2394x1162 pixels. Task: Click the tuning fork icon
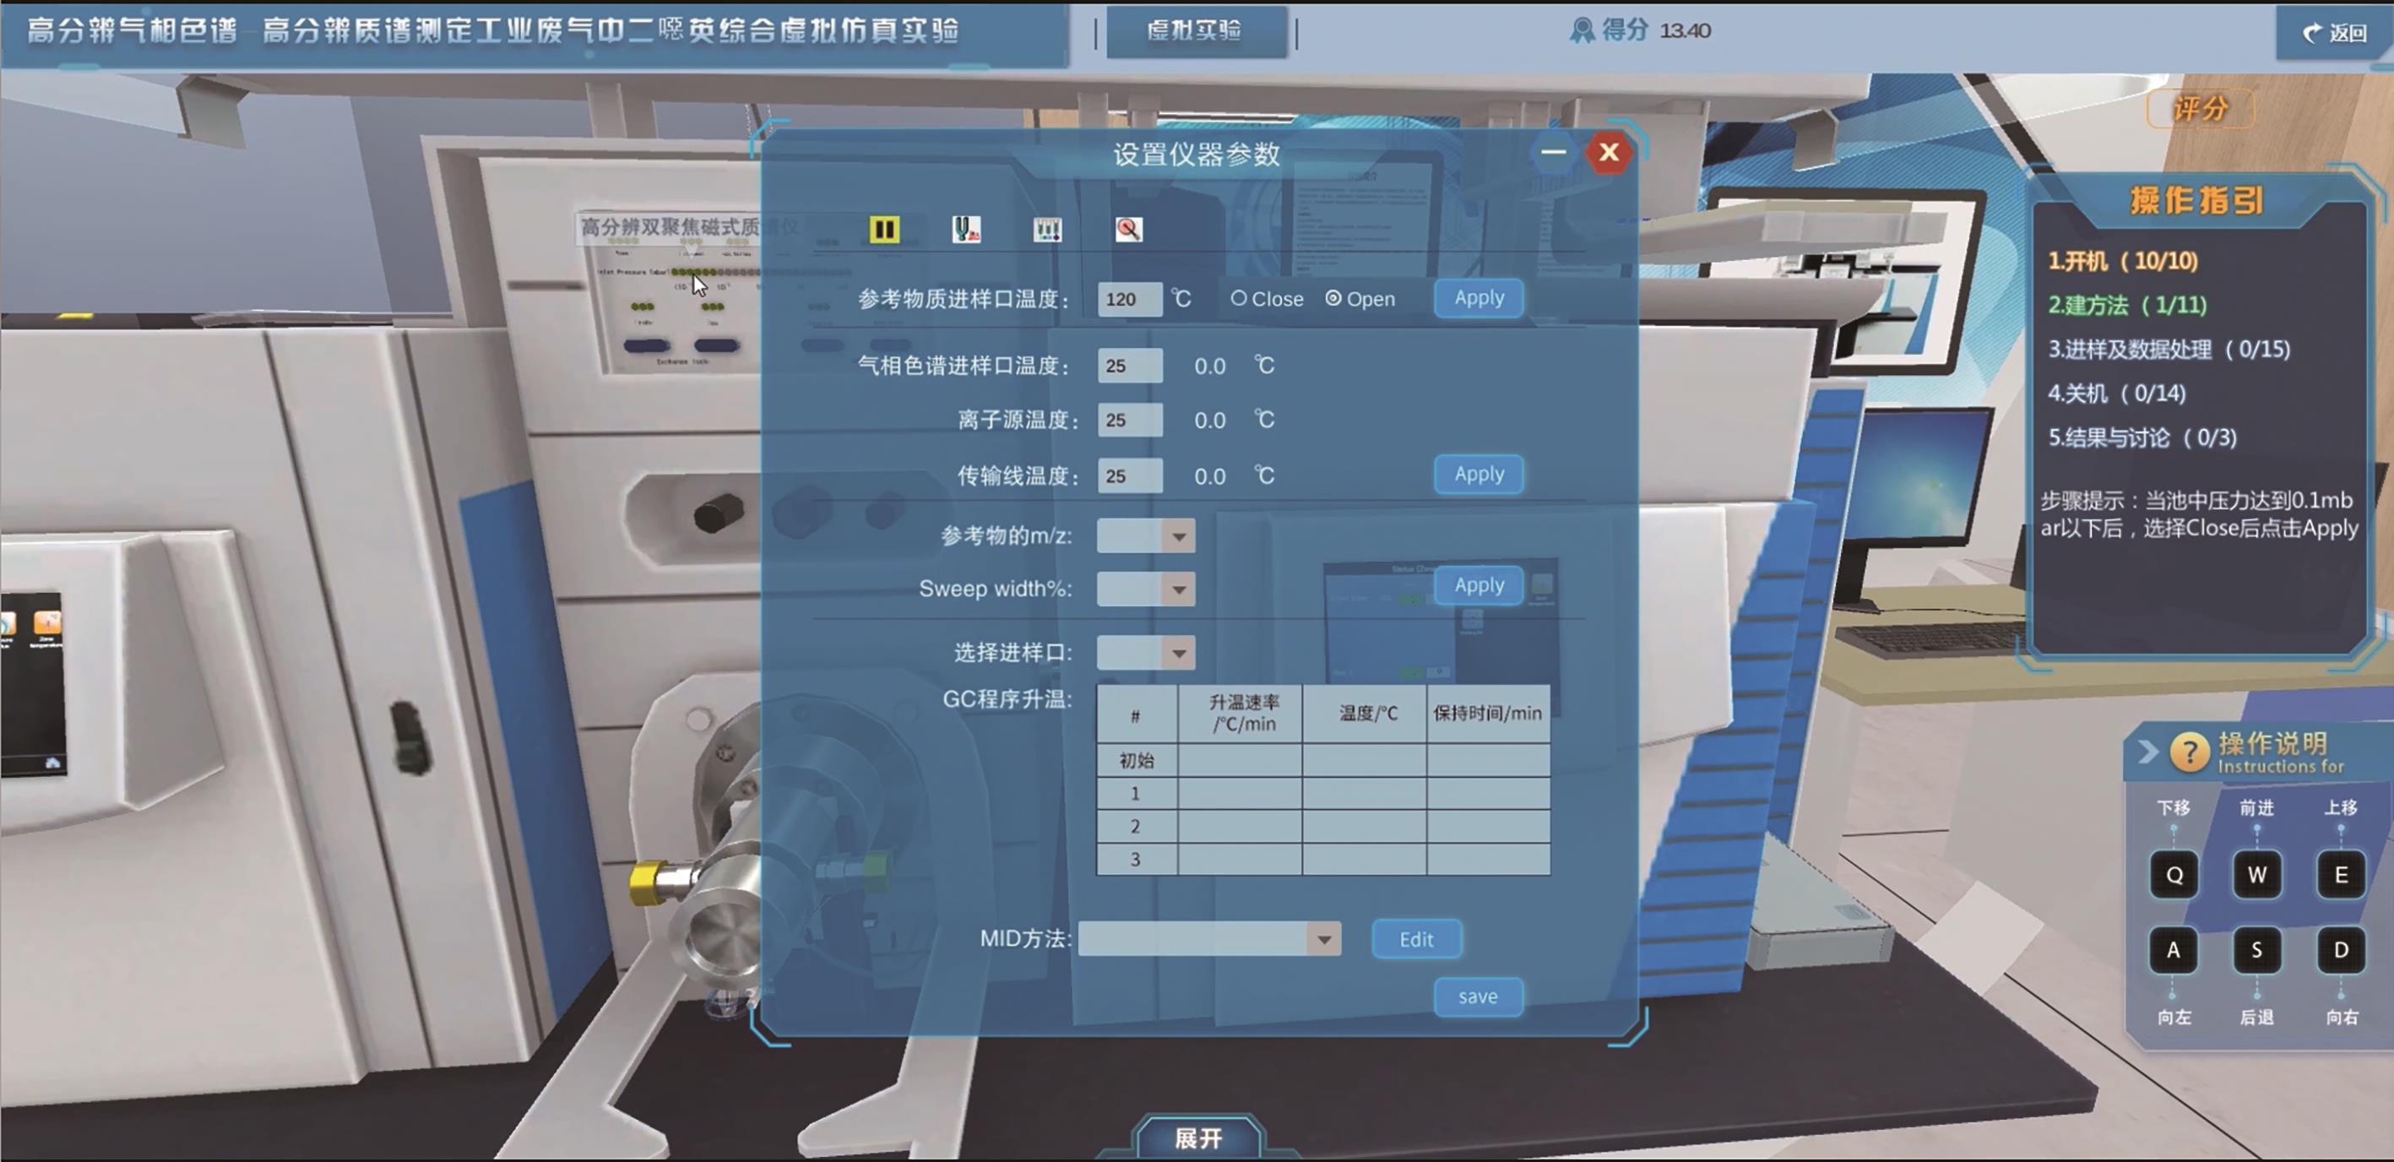tap(965, 229)
